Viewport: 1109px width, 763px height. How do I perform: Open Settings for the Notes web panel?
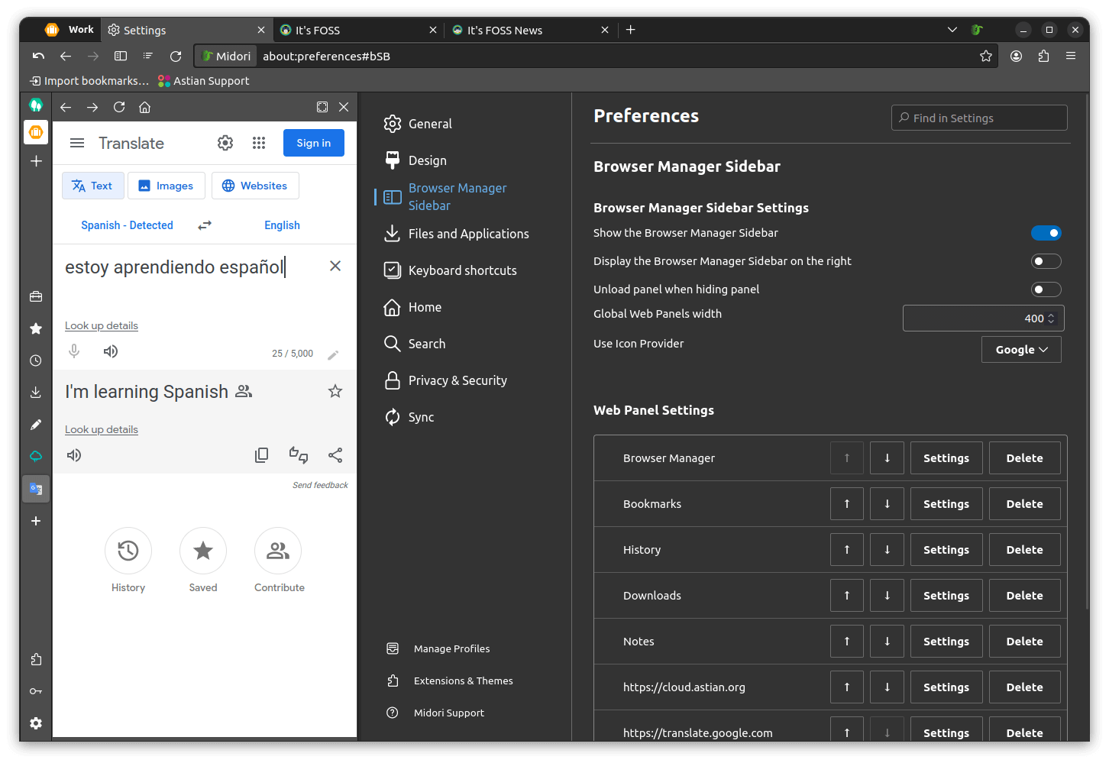946,641
